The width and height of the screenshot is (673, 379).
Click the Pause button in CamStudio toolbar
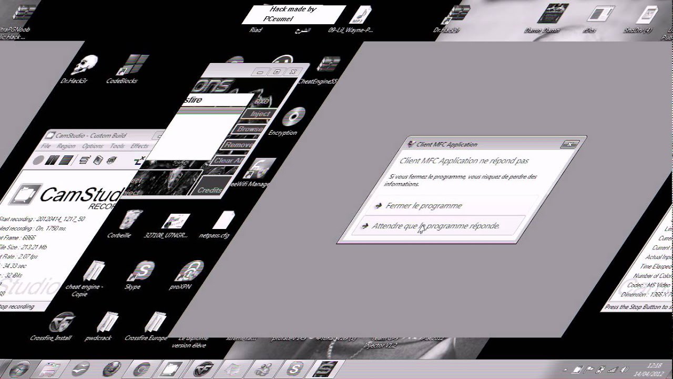click(x=51, y=161)
